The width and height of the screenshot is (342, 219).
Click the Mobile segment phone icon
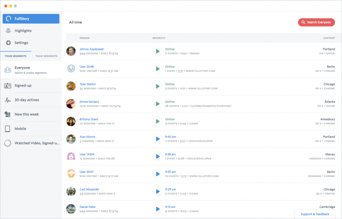point(7,129)
